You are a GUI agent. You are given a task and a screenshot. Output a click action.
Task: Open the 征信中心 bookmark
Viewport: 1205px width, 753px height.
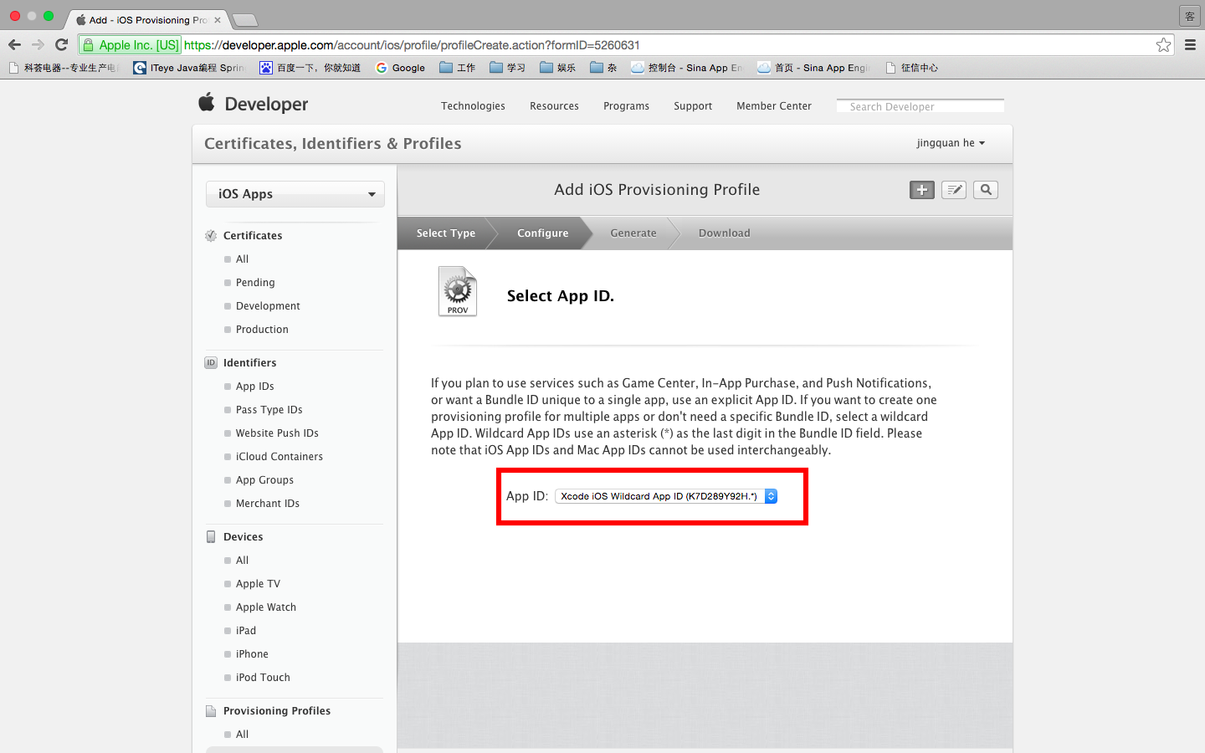[x=912, y=68]
